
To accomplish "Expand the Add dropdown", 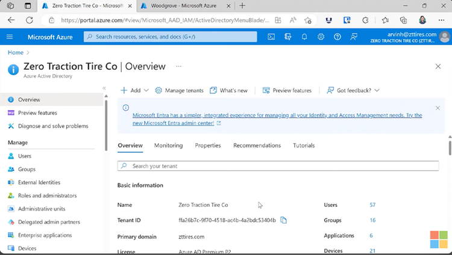I will (134, 90).
